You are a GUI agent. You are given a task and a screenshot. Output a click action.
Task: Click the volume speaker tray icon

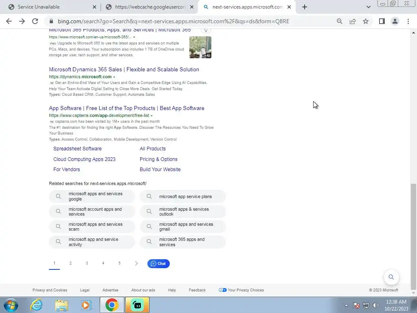pos(375,305)
